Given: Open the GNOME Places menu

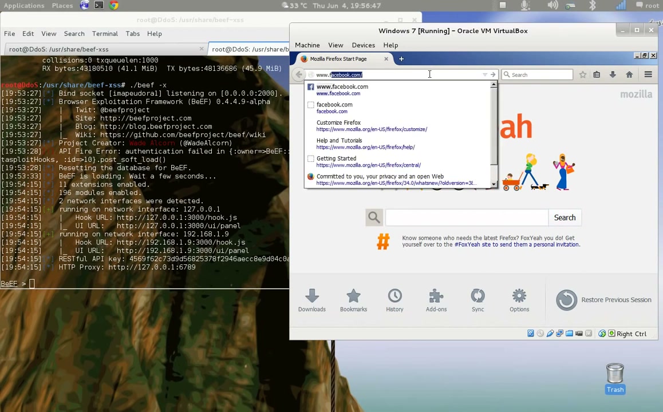Looking at the screenshot, I should pos(62,6).
